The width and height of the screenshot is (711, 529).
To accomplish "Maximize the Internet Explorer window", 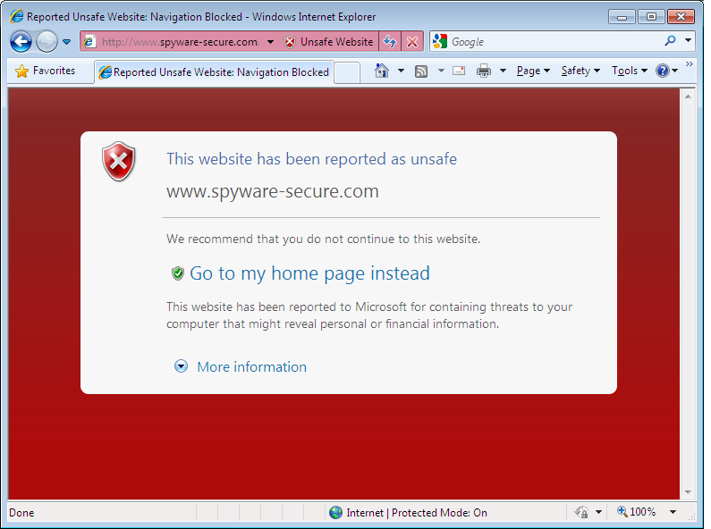I will [651, 17].
